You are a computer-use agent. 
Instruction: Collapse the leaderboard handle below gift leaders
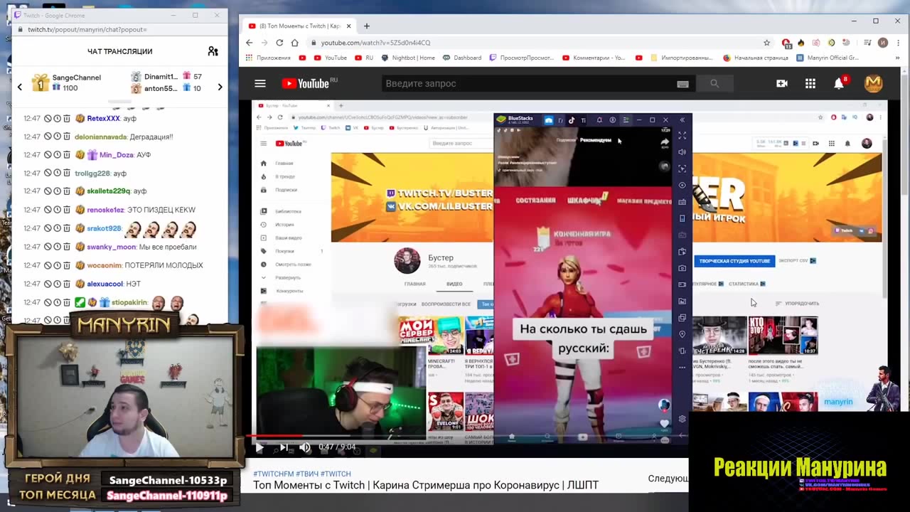click(120, 102)
